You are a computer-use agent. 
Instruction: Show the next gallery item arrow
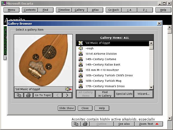[67, 95]
